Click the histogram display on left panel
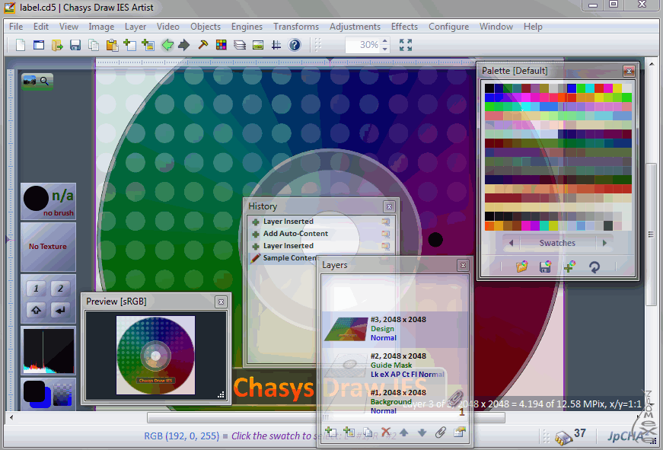The height and width of the screenshot is (450, 663). [48, 351]
